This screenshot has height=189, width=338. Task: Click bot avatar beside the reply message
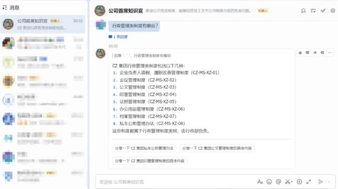click(100, 54)
